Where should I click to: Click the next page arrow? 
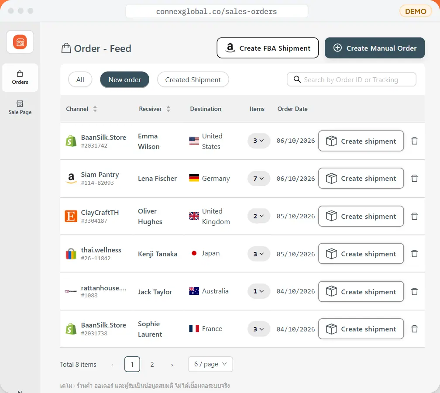pos(172,365)
